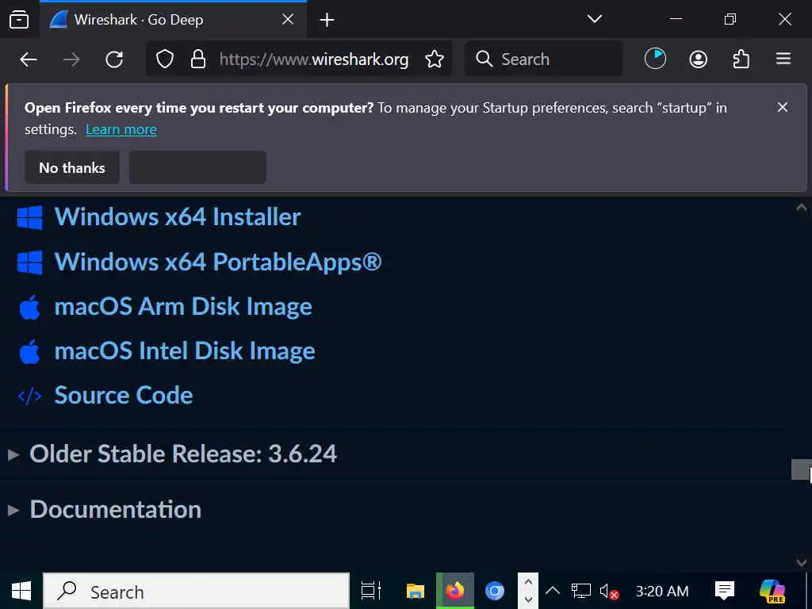Open the circular blue toolbar icon
Viewport: 812px width, 609px height.
pyautogui.click(x=655, y=59)
